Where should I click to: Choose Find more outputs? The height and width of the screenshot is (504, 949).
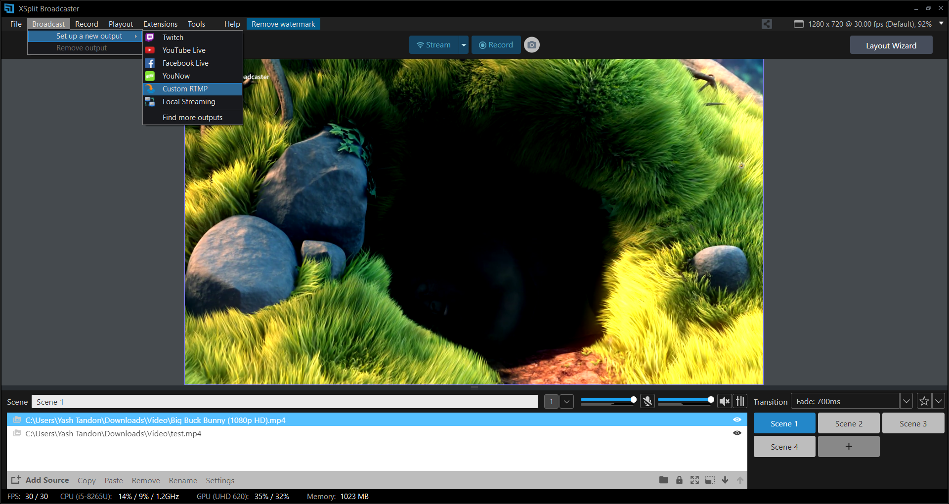pyautogui.click(x=193, y=118)
